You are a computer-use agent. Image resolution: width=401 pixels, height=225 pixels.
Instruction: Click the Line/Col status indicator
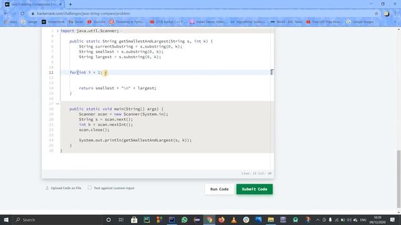click(x=256, y=173)
